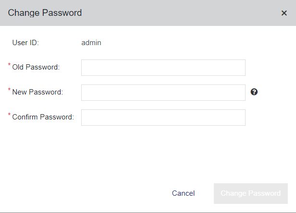Close the Change Password dialog
296x213 pixels.
[284, 13]
